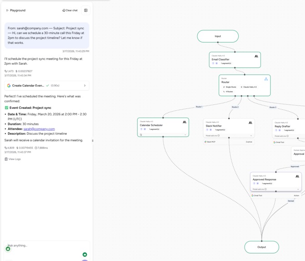Click the Reply Drafter add-ons info icon
The height and width of the screenshot is (261, 305).
[287, 136]
